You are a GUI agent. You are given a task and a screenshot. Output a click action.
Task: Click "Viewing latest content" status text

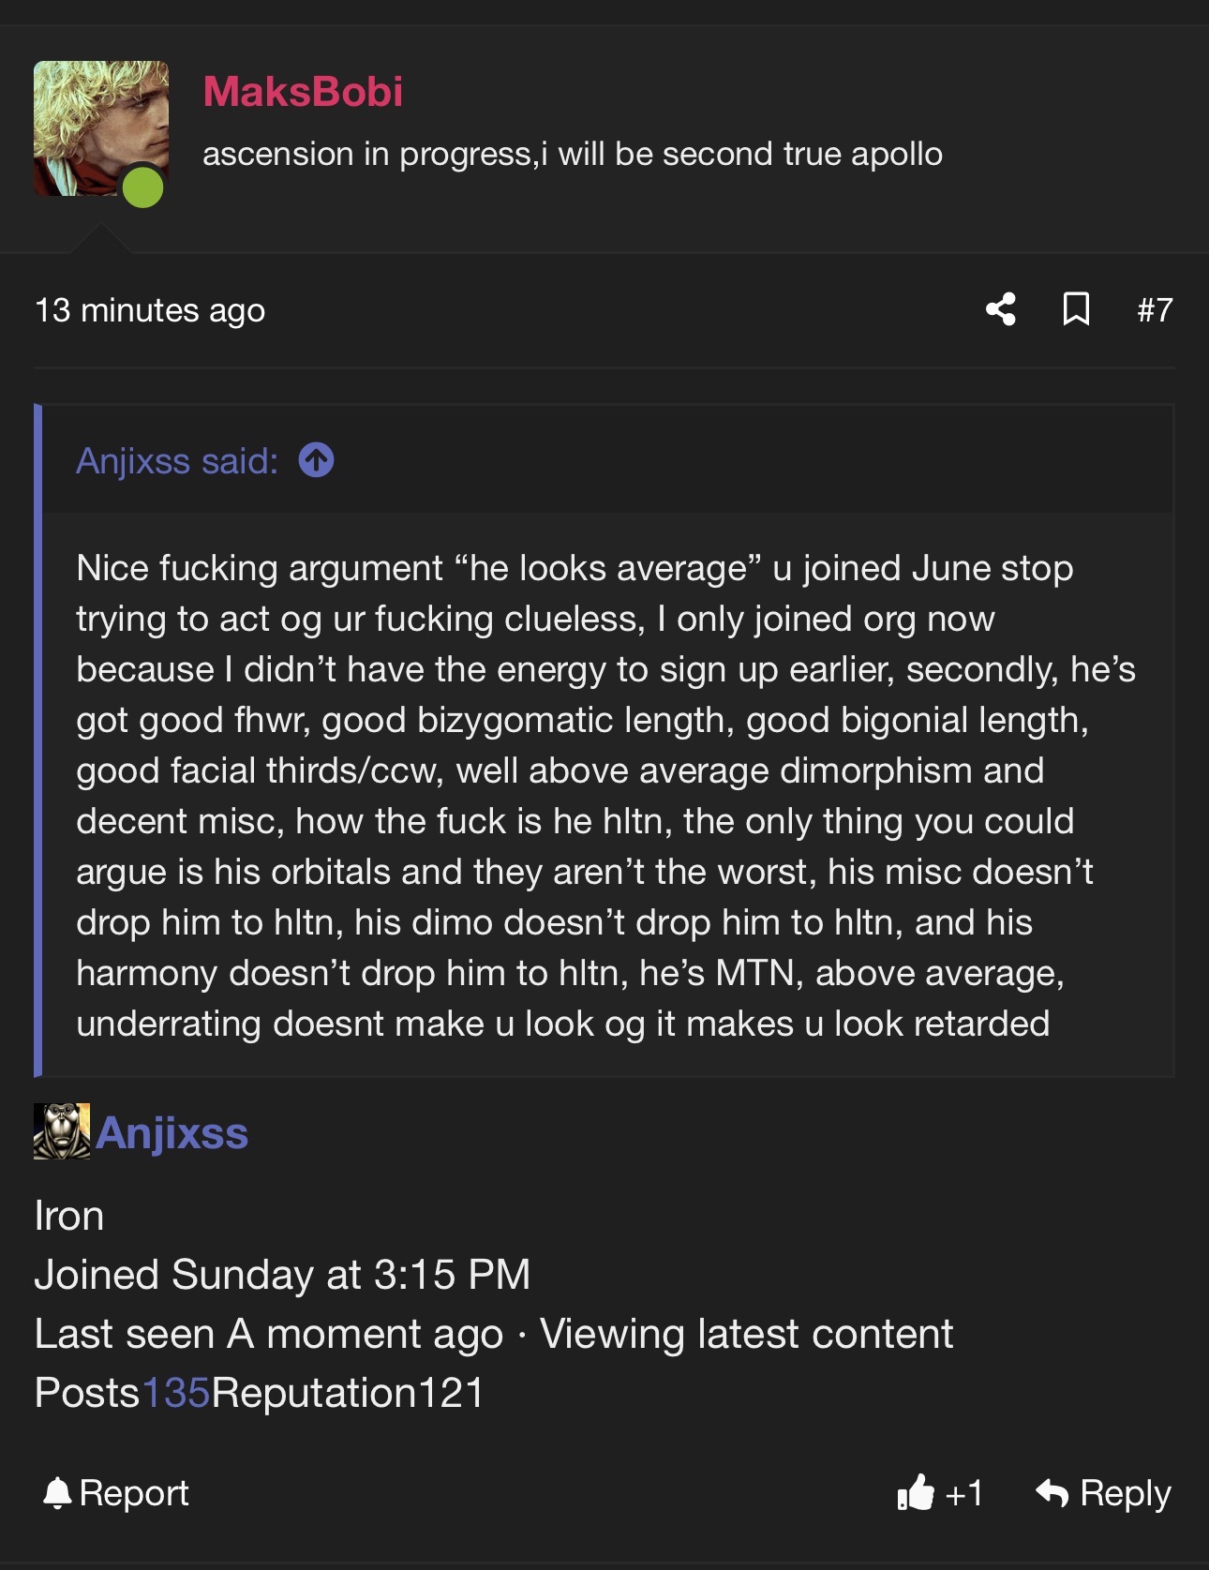(746, 1334)
